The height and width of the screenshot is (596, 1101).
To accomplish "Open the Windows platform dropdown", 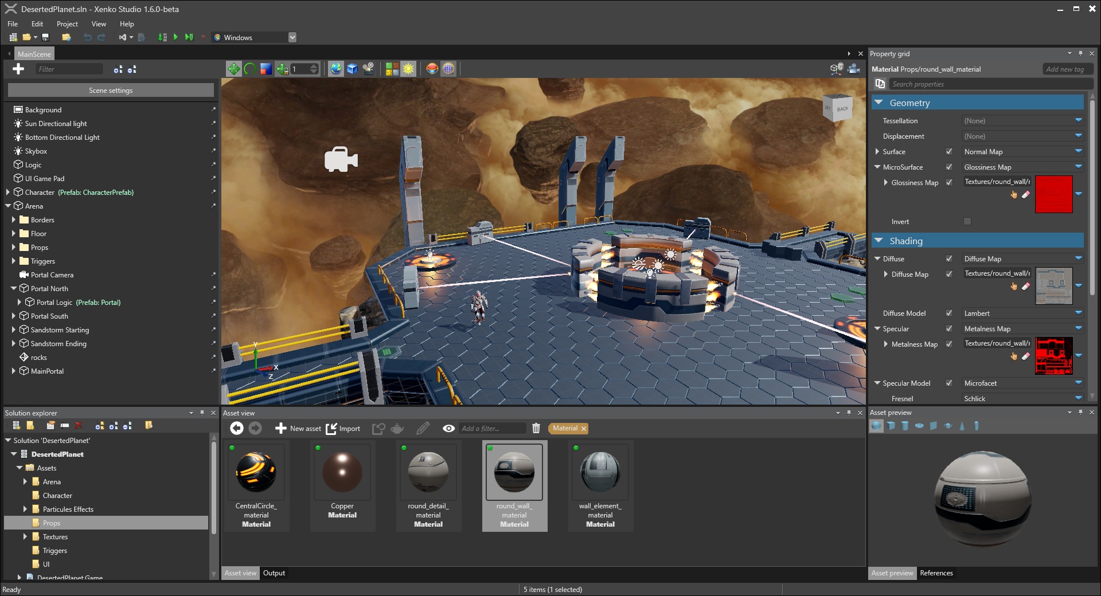I will 292,38.
